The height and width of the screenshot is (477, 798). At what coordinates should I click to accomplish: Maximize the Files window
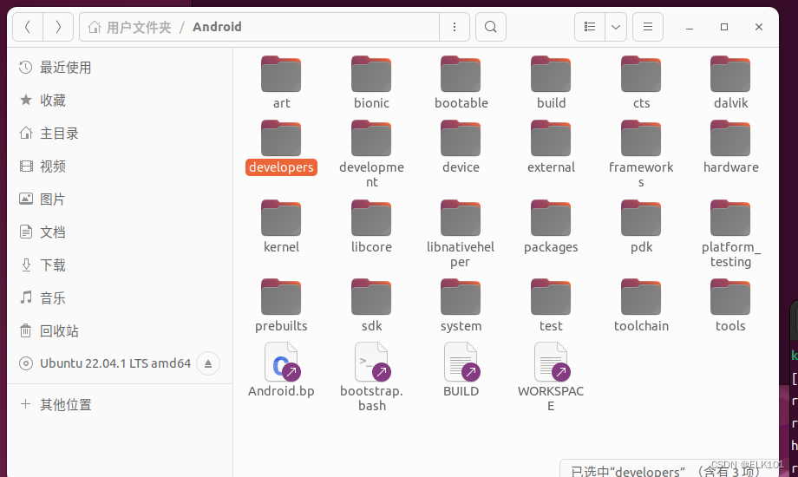click(x=724, y=27)
